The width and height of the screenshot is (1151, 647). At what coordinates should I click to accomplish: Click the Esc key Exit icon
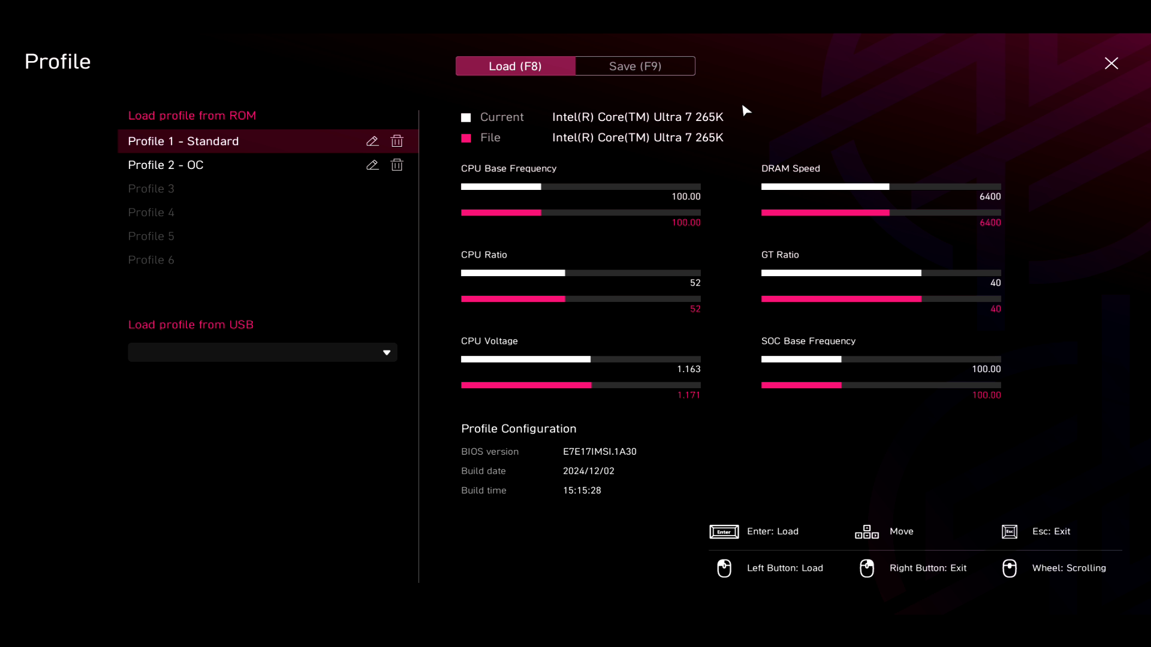[1010, 532]
